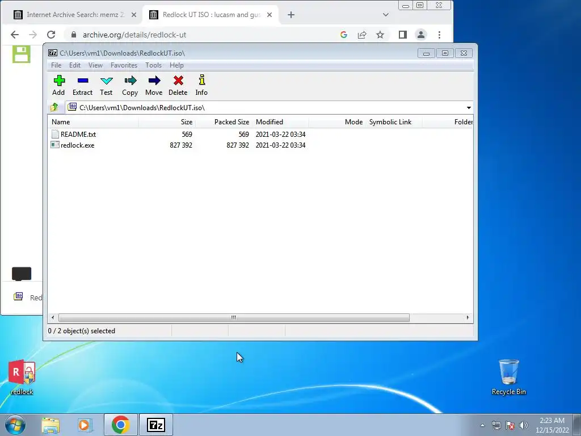Close the Redlock UT ISO tab

coord(270,15)
